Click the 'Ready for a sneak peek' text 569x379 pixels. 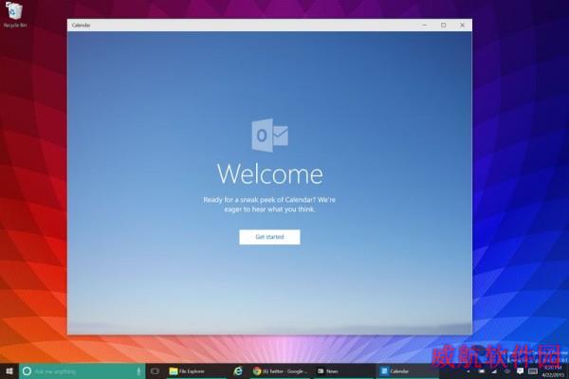[x=269, y=205]
